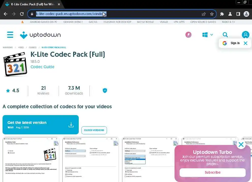Sign in with Google
Image resolution: width=252 pixels, height=182 pixels.
[235, 43]
